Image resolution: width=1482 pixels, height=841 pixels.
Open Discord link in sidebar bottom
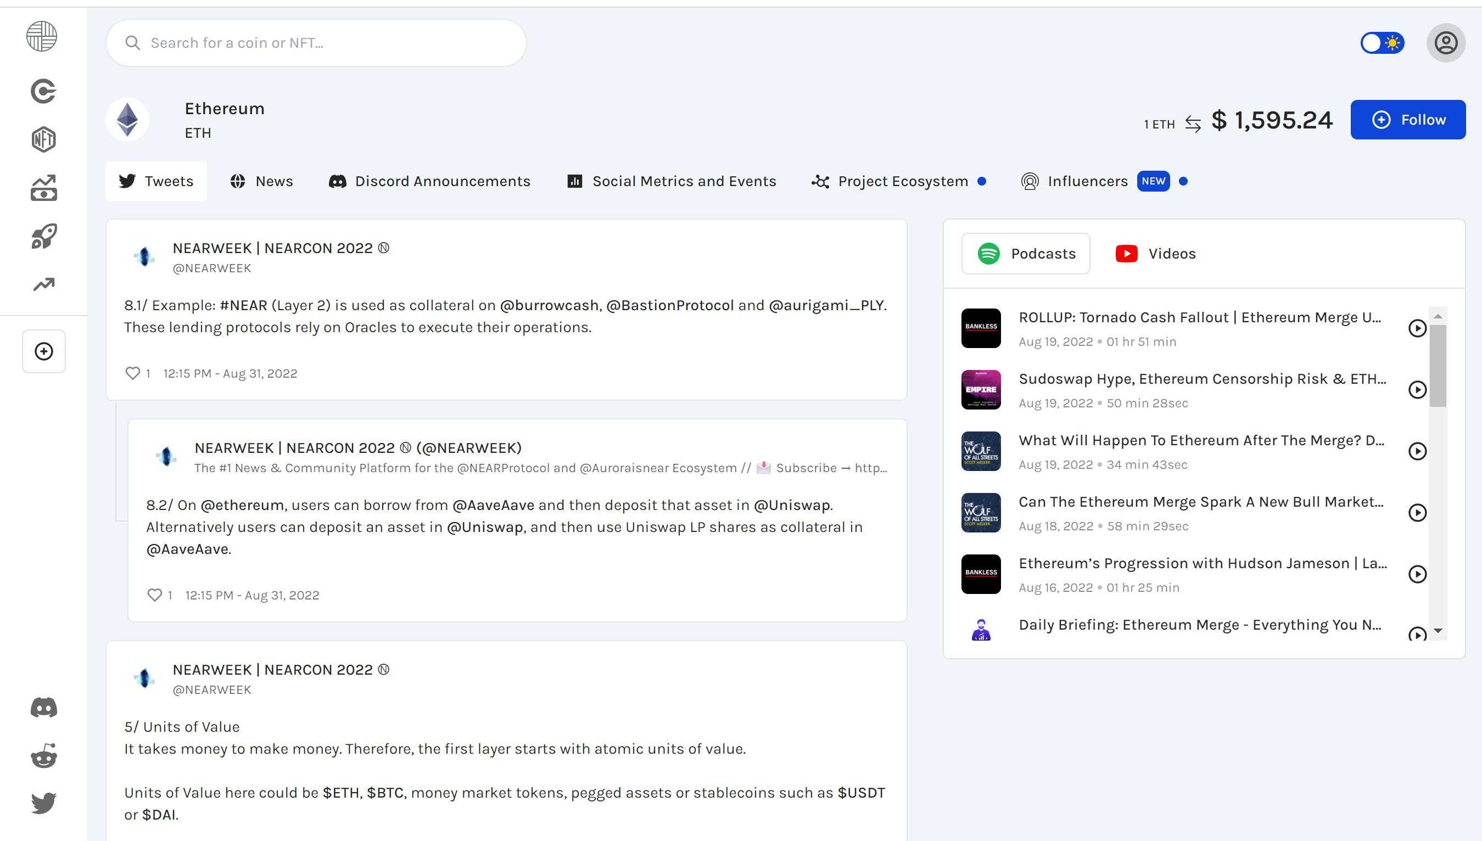(x=43, y=707)
